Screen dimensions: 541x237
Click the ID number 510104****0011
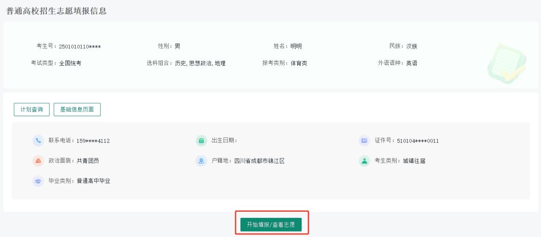coord(418,141)
